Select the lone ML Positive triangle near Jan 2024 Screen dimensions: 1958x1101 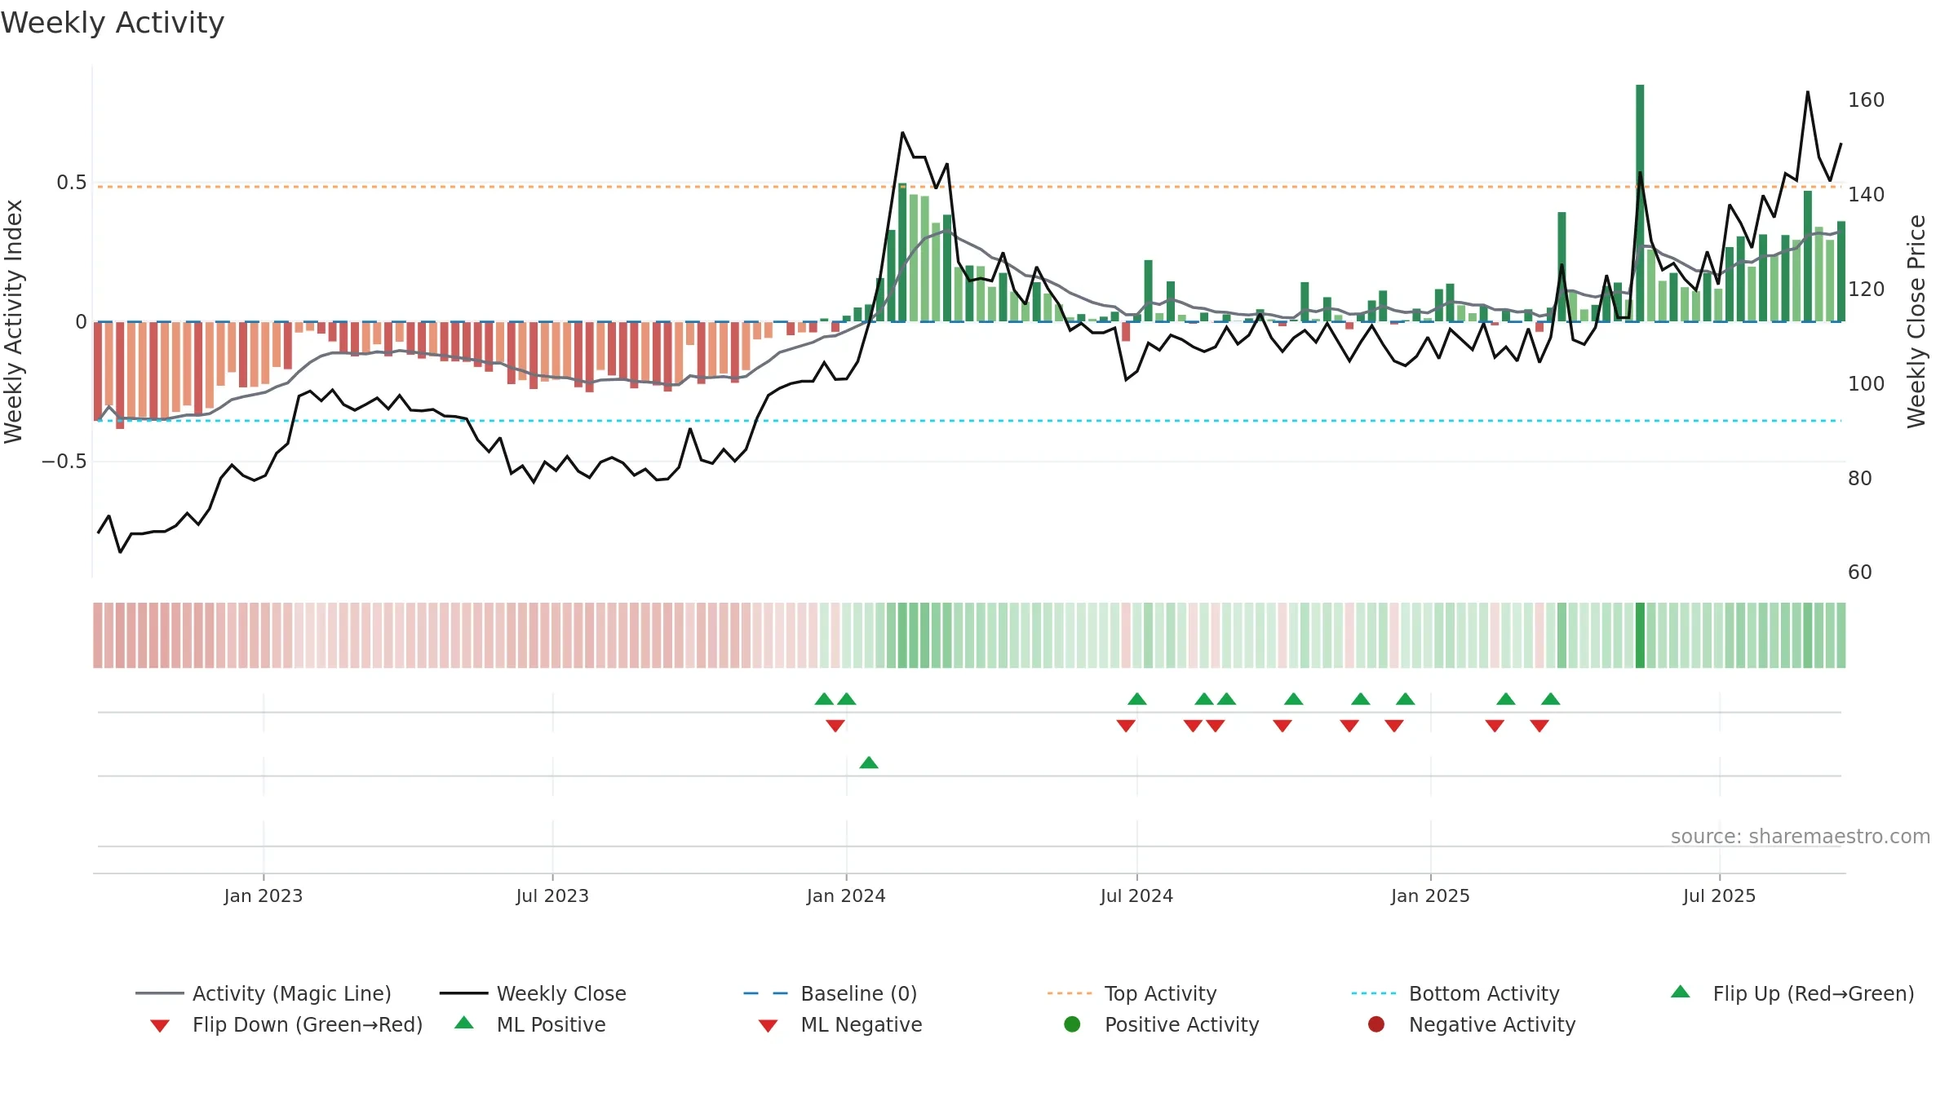pos(869,763)
